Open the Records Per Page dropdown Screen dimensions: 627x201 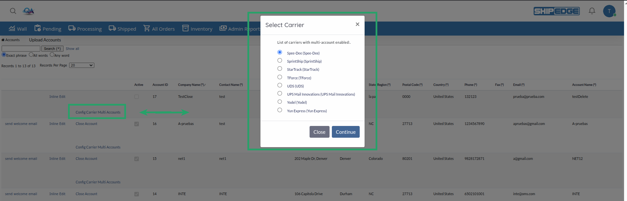click(x=81, y=65)
